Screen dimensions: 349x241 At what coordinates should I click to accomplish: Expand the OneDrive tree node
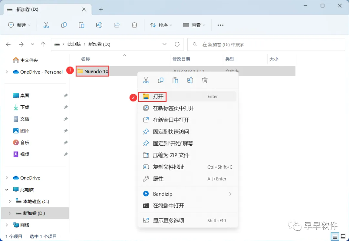[x=7, y=178]
